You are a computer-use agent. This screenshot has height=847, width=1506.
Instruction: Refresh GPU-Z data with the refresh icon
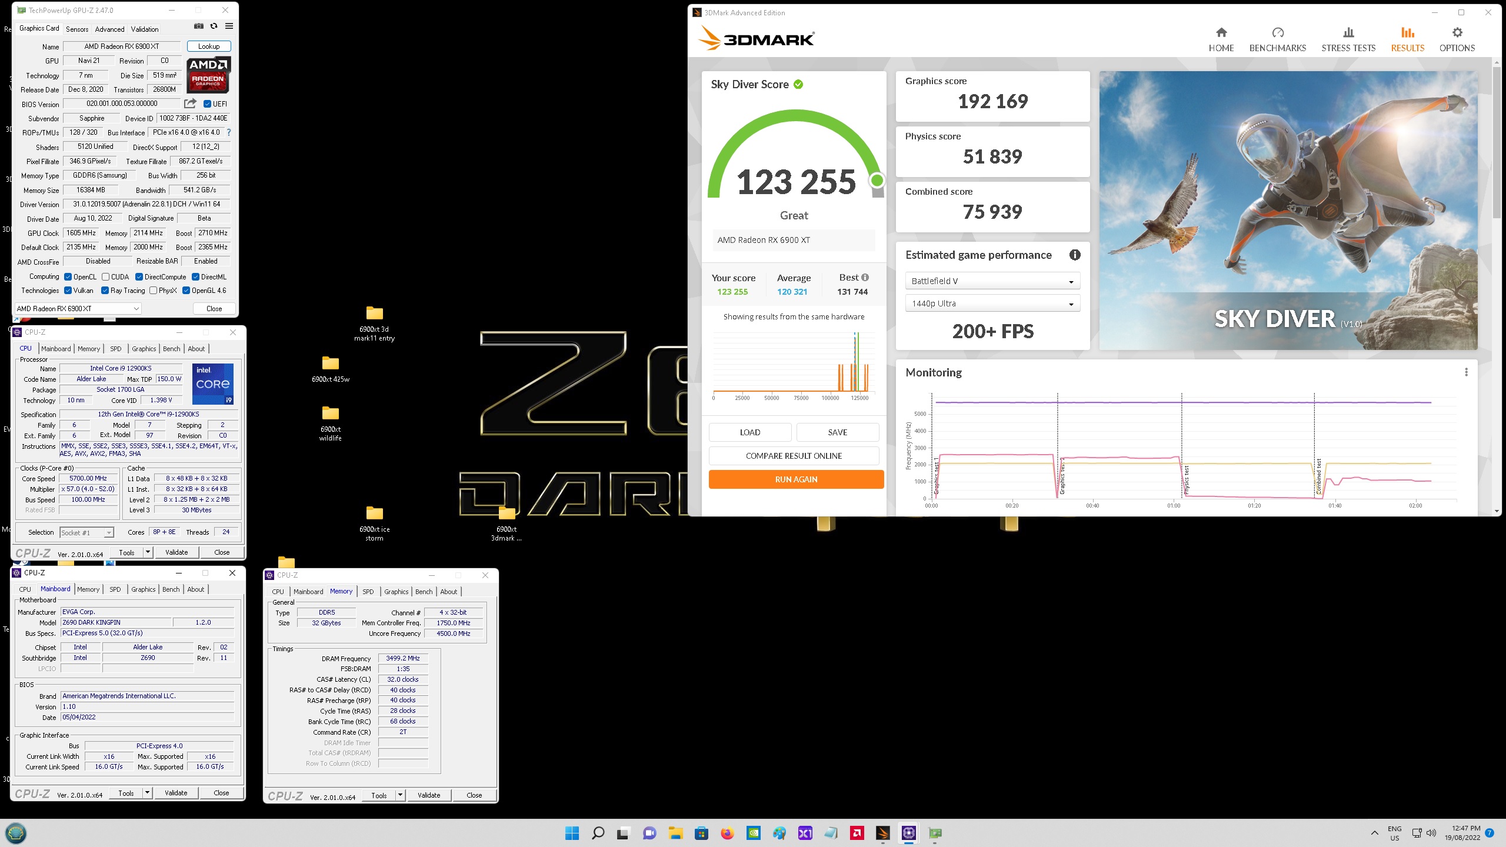pyautogui.click(x=214, y=26)
